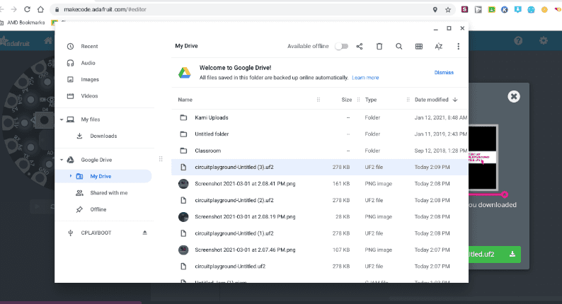Dismiss the Google Drive welcome banner

(x=444, y=72)
